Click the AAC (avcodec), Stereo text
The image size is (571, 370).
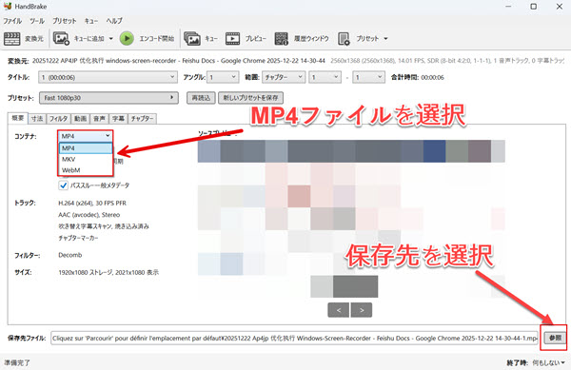[89, 215]
